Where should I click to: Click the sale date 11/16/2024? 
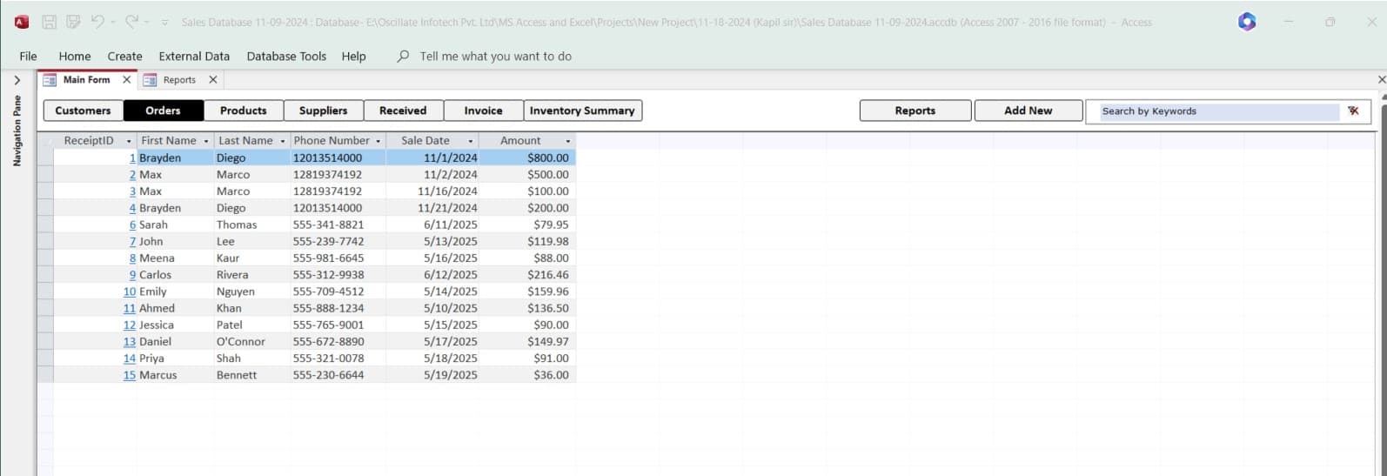[x=447, y=191]
